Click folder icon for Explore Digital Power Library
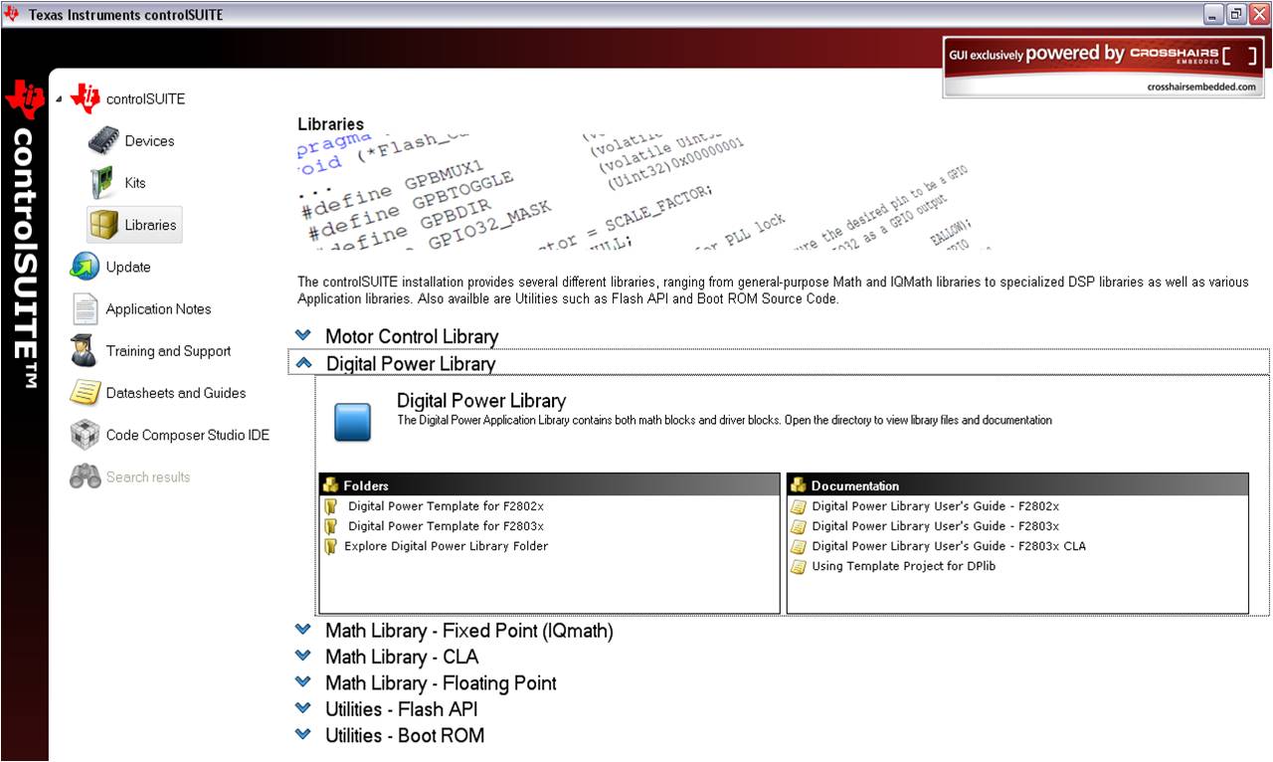1273x762 pixels. pos(331,546)
